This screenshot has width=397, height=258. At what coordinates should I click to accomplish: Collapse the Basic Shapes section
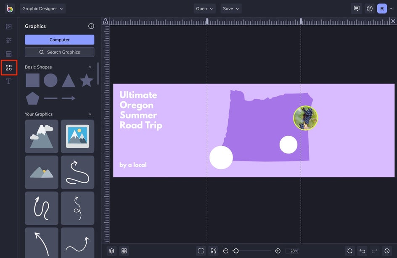pos(90,67)
